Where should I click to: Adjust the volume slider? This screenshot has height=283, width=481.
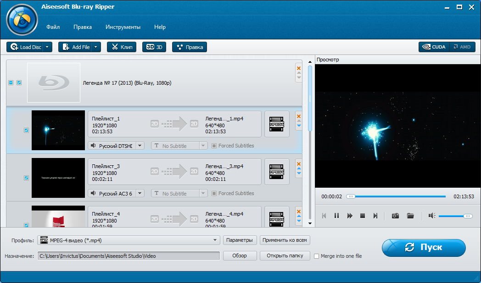pyautogui.click(x=455, y=216)
